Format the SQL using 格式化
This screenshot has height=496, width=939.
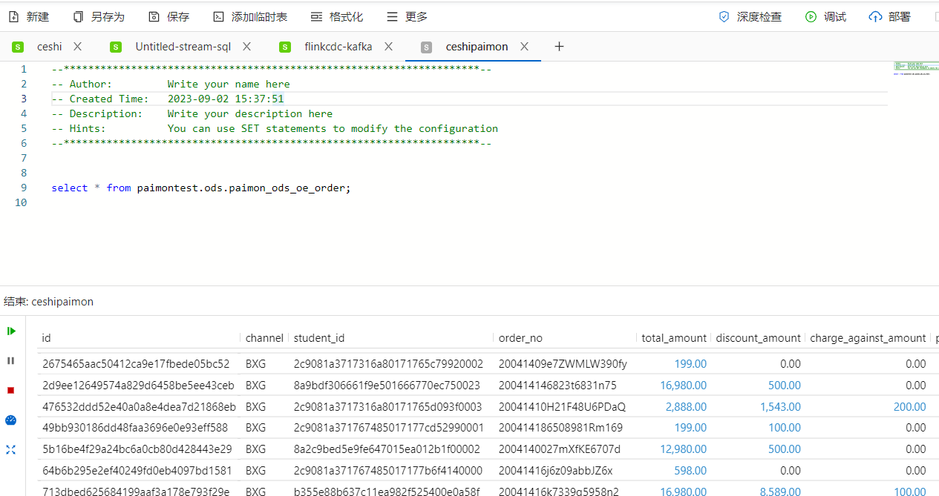(336, 16)
